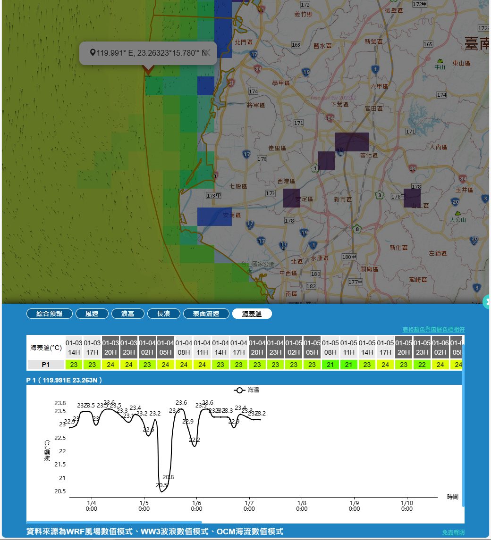Toggle the 海溫 legend series in chart
Image resolution: width=491 pixels, height=540 pixels.
pos(246,390)
